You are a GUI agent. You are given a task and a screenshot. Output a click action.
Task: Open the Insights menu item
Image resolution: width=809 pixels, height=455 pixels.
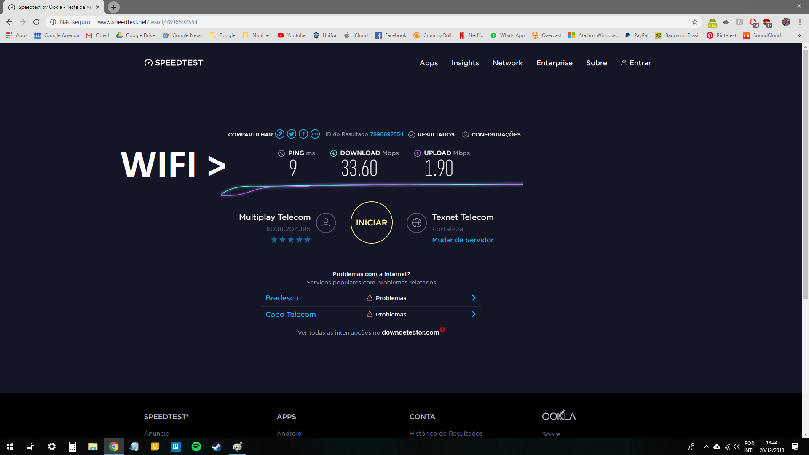[x=465, y=63]
